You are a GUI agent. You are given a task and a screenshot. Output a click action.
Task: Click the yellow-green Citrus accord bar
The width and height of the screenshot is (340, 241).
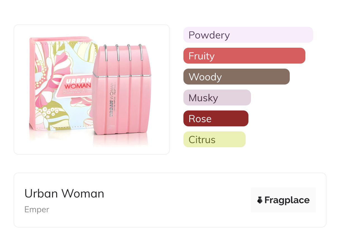(x=214, y=139)
